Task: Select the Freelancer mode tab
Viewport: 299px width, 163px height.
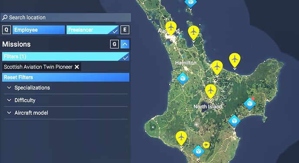Action: pos(92,30)
